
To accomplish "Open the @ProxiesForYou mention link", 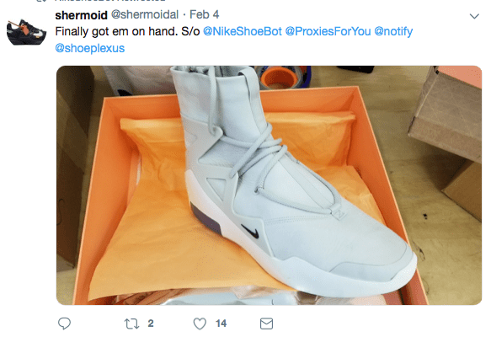I will pos(328,31).
